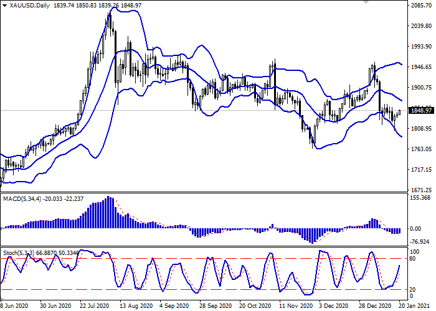Image resolution: width=436 pixels, height=311 pixels.
Task: Select the 8 Jun 2020 date label
Action: (14, 306)
